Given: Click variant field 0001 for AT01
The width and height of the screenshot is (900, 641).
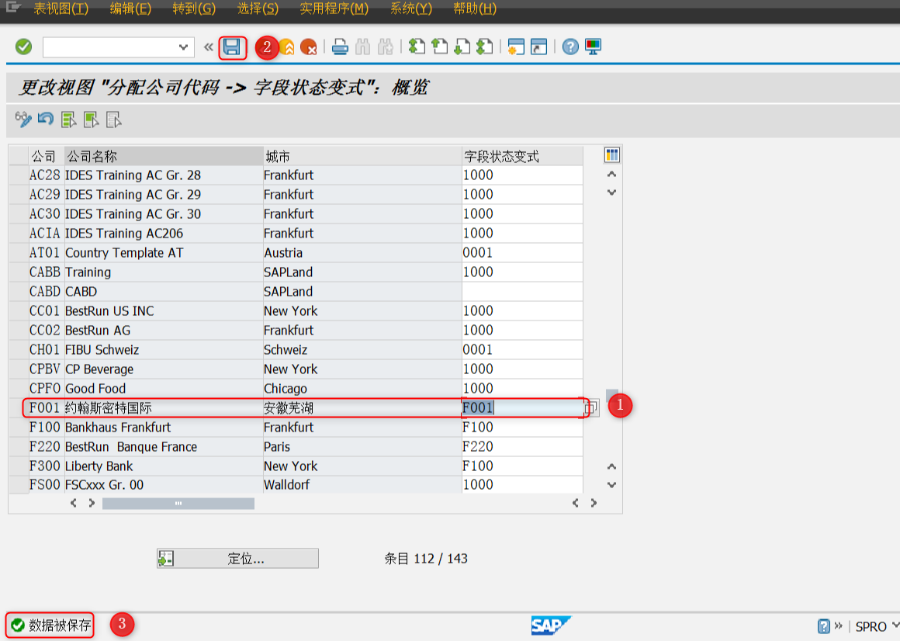Looking at the screenshot, I should 522,252.
